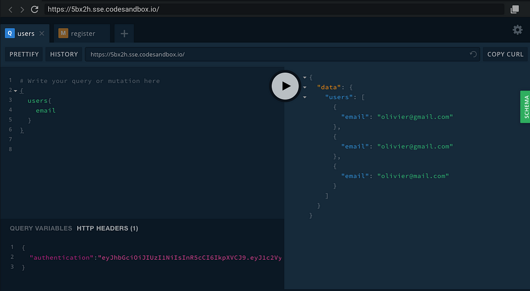
Task: Click the first "olivier@gmail.com" result
Action: tap(415, 117)
